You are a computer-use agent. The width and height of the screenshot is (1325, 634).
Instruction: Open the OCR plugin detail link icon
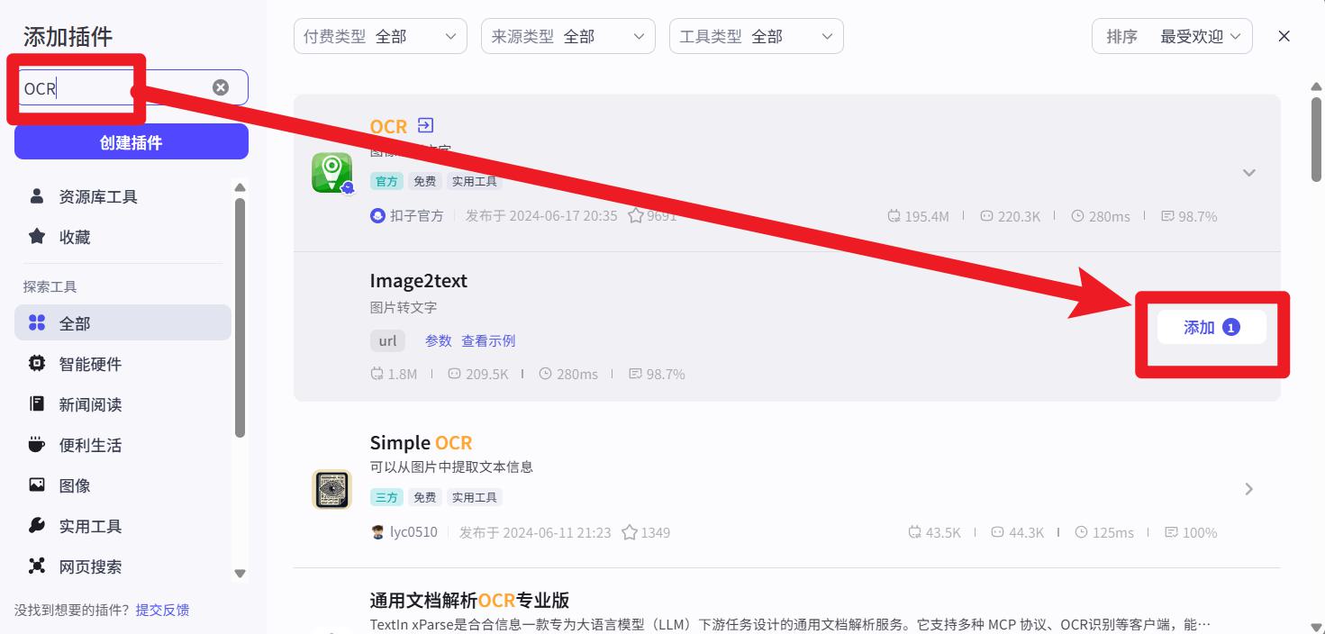(426, 125)
